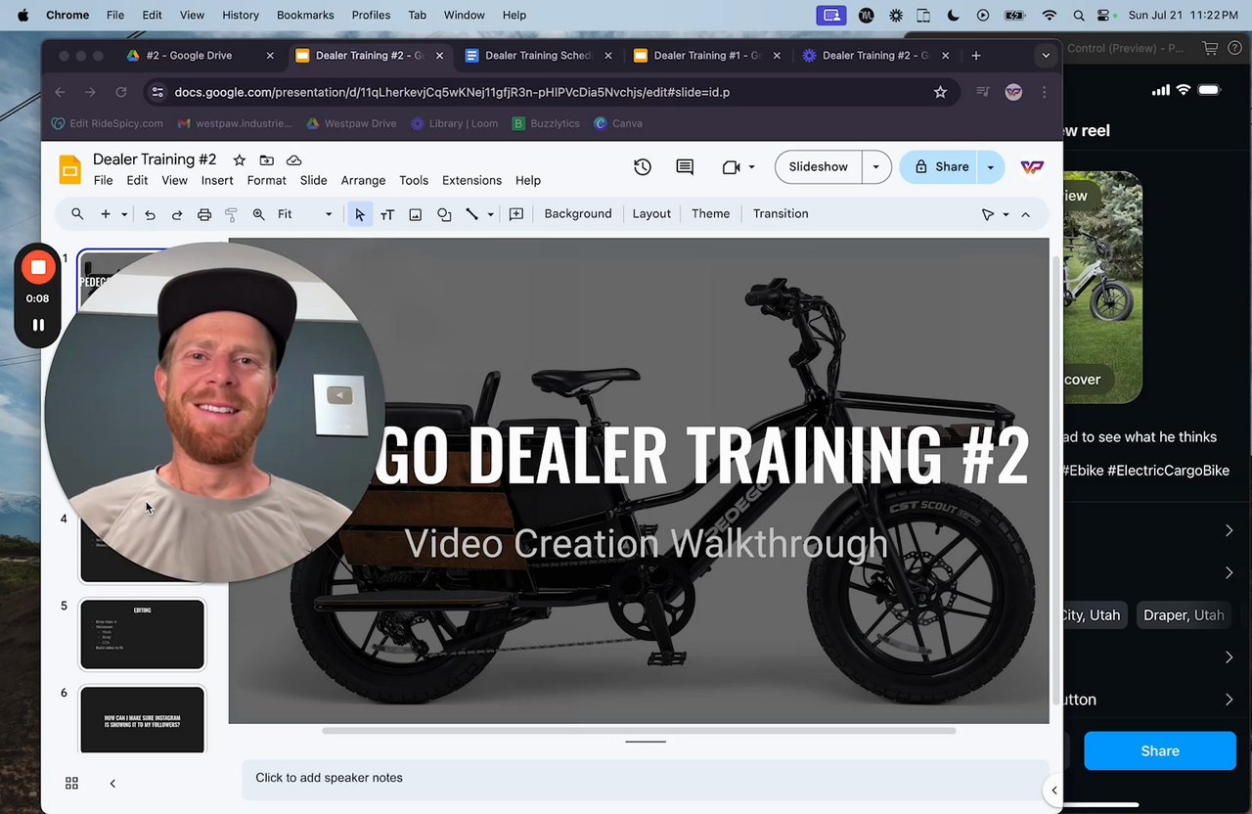Collapse the filmstrip with the left chevron
1252x814 pixels.
click(x=112, y=783)
